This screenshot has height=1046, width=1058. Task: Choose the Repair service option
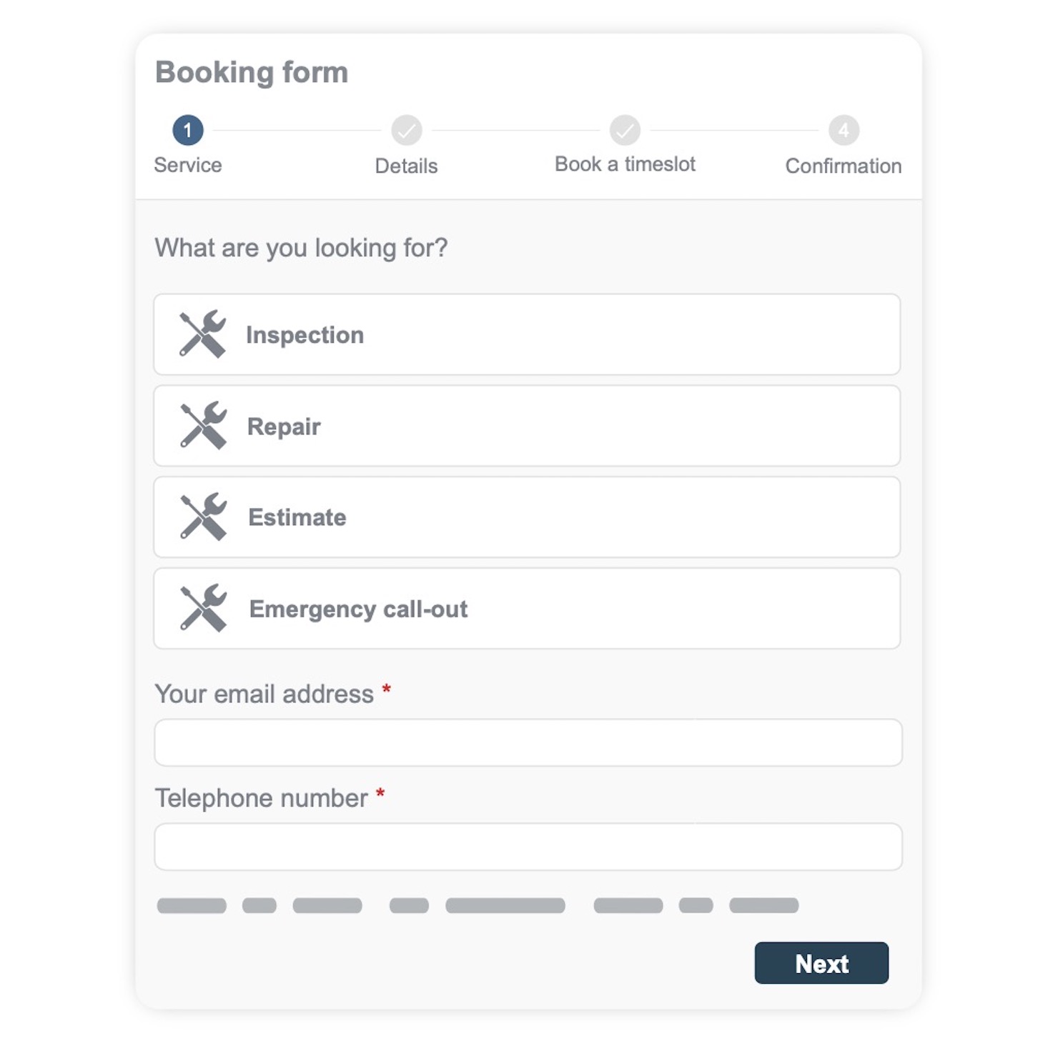[527, 426]
